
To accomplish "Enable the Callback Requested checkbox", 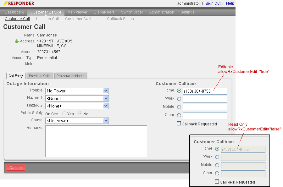I will click(x=179, y=124).
